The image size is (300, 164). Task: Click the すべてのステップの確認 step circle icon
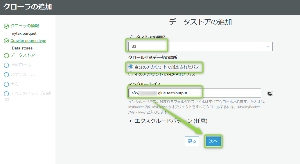[x=6, y=94]
